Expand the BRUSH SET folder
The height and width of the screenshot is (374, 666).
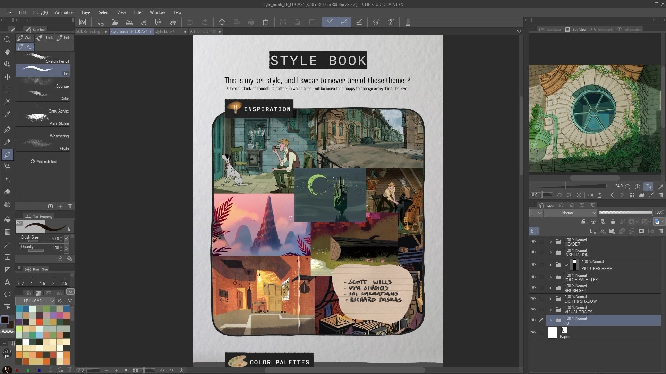[x=550, y=288]
